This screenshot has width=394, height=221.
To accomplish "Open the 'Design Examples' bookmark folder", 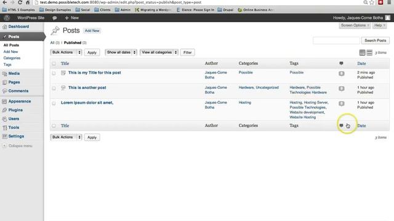I will 55,10.
